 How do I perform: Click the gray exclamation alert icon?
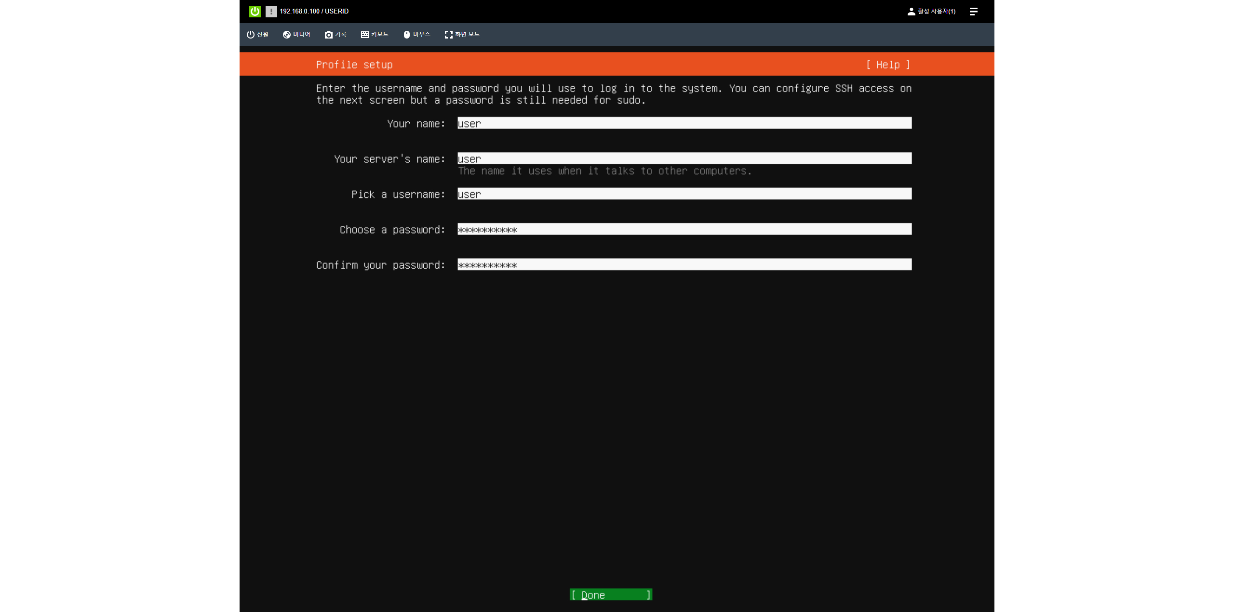[x=271, y=11]
